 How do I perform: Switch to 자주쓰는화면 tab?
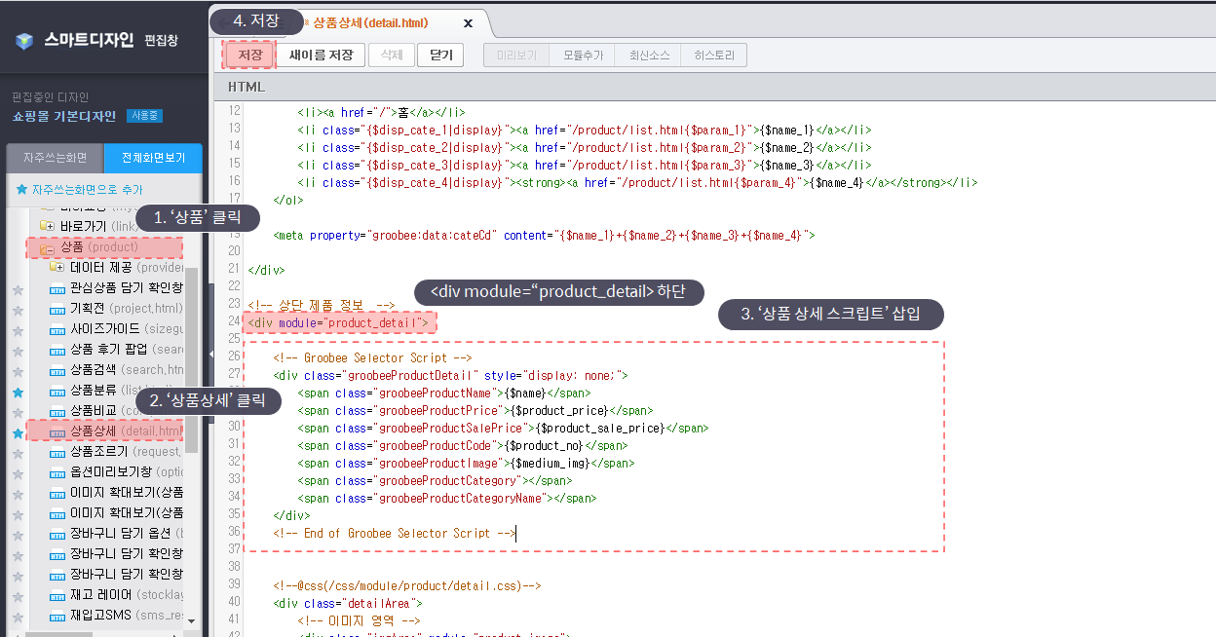(55, 158)
